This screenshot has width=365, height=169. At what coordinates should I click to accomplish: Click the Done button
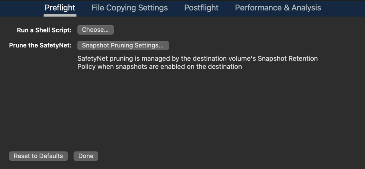[86, 156]
